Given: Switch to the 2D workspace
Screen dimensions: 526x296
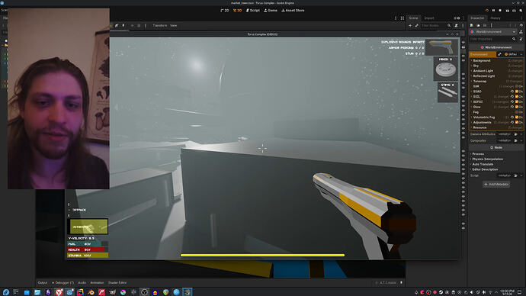Looking at the screenshot, I should click(225, 11).
